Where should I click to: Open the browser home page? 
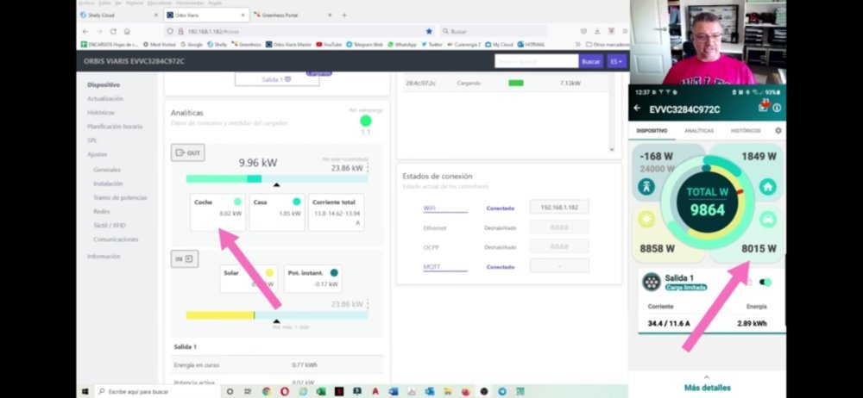[127, 31]
